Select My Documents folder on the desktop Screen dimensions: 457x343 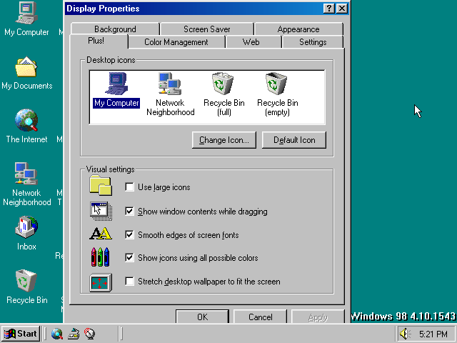[x=26, y=73]
